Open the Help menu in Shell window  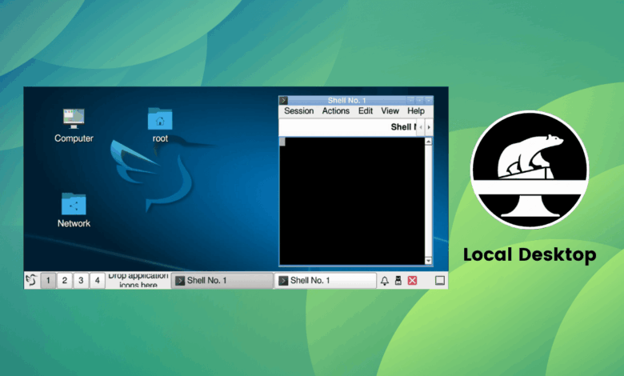[416, 111]
